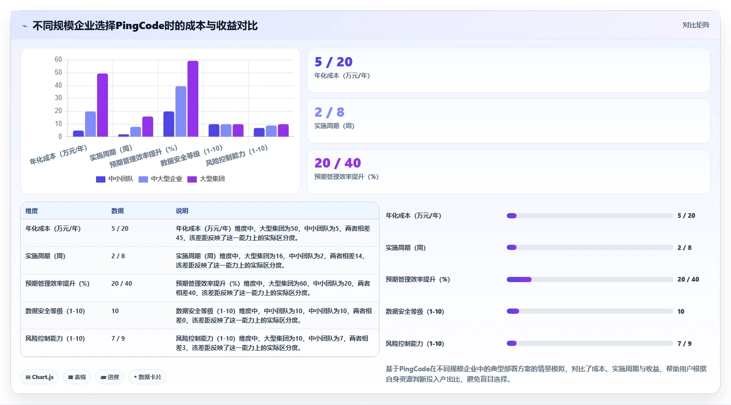Click table value 10 in 数据安全等级 row
The image size is (731, 405).
coord(115,311)
